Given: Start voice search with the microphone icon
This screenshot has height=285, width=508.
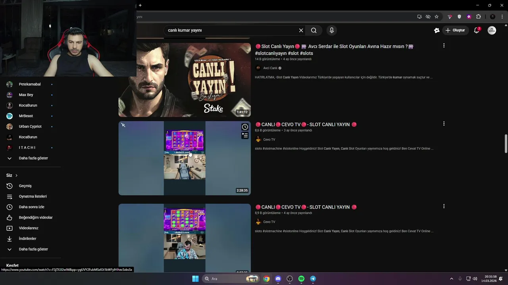Looking at the screenshot, I should pos(332,30).
